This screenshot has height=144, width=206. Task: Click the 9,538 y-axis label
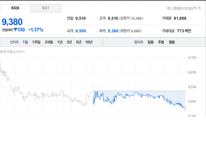click(192, 87)
